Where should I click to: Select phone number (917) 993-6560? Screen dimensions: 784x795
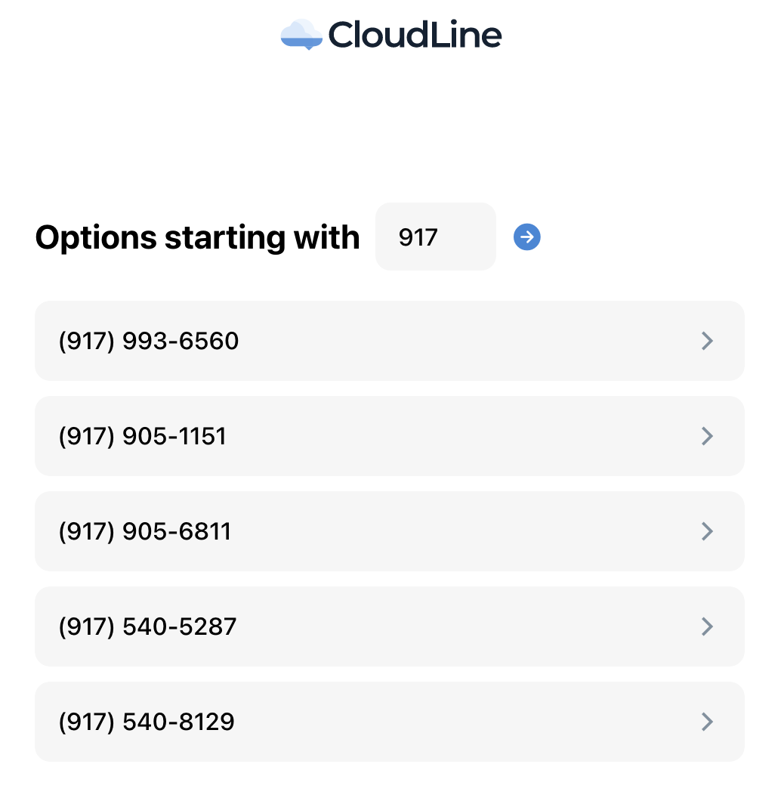click(x=389, y=341)
